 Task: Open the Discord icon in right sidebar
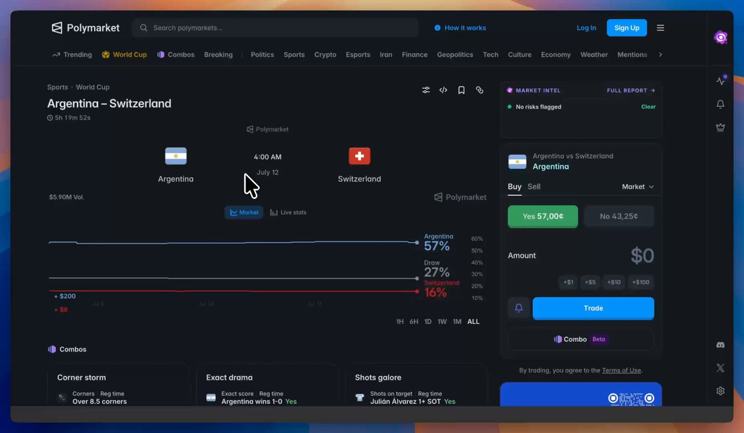click(720, 345)
